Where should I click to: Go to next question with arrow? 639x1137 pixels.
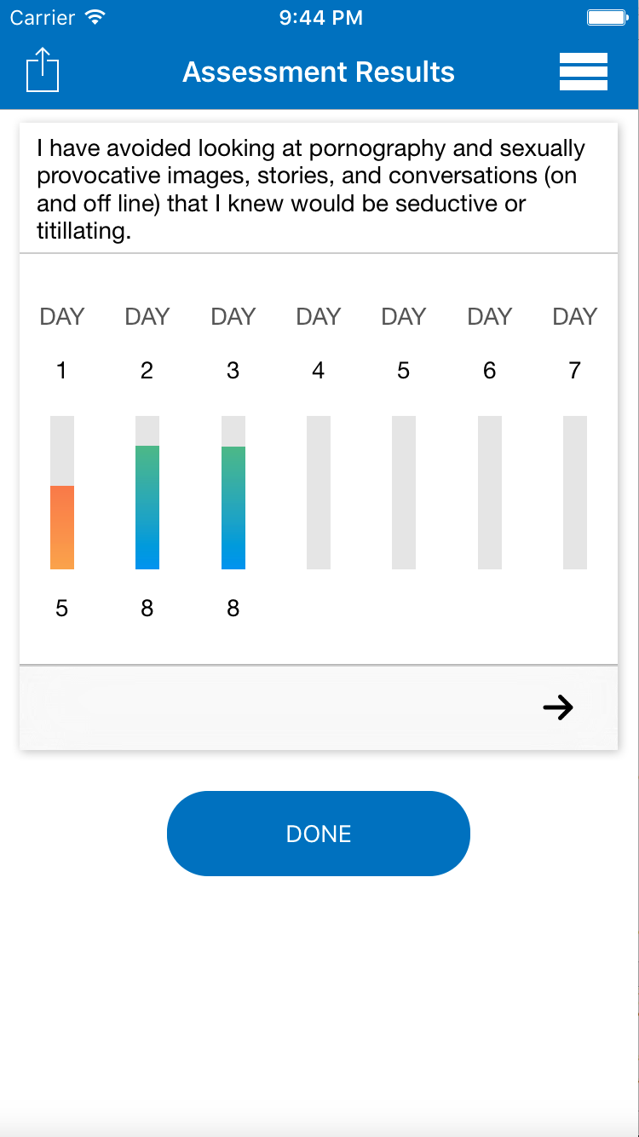pyautogui.click(x=558, y=707)
